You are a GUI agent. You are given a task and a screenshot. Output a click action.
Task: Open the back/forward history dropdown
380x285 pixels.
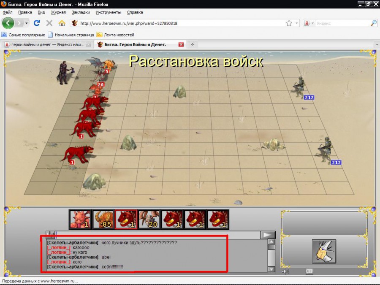coord(27,23)
